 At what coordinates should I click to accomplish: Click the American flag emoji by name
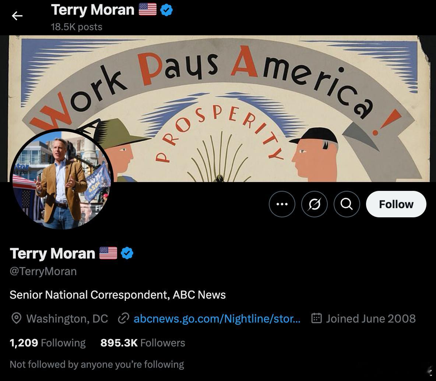108,253
